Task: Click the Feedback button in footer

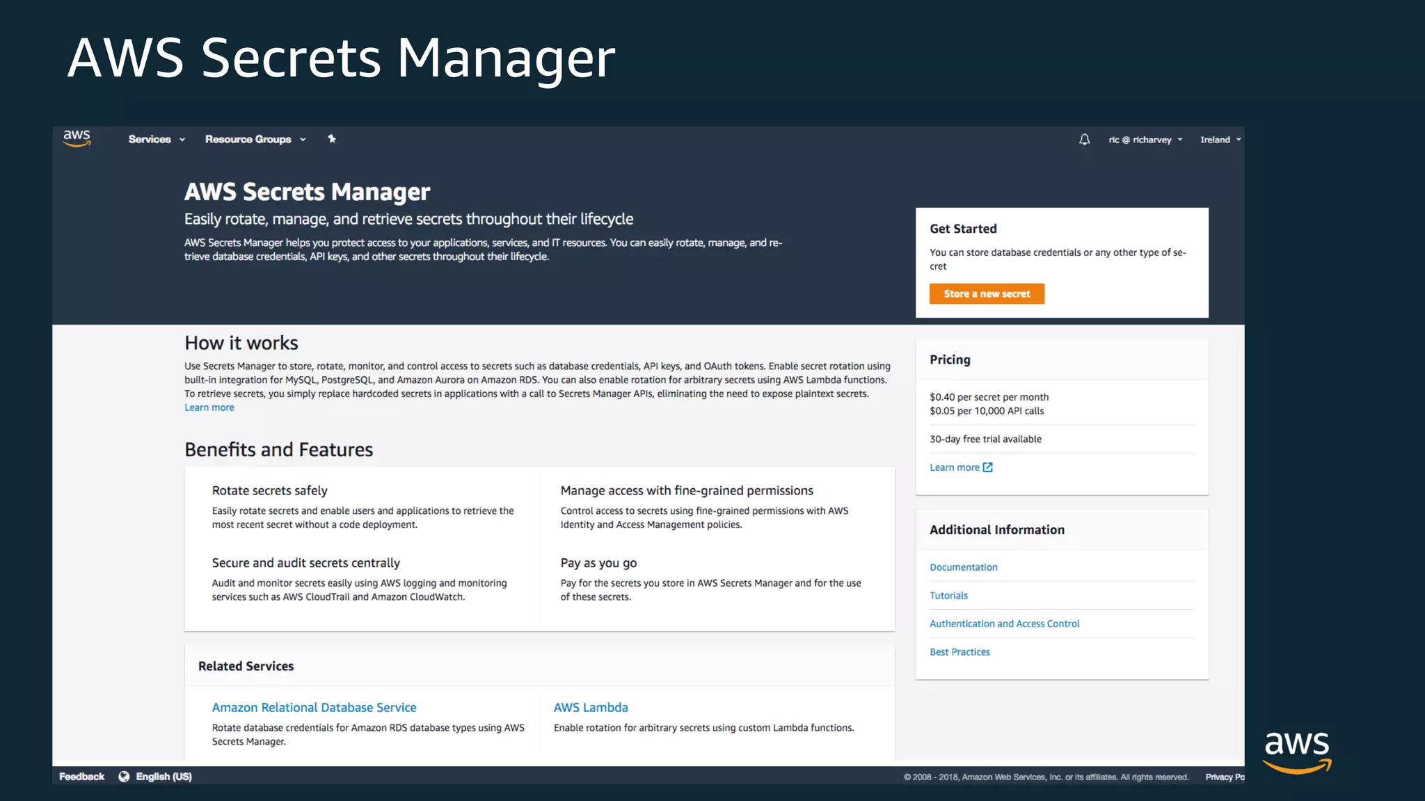Action: click(x=81, y=777)
